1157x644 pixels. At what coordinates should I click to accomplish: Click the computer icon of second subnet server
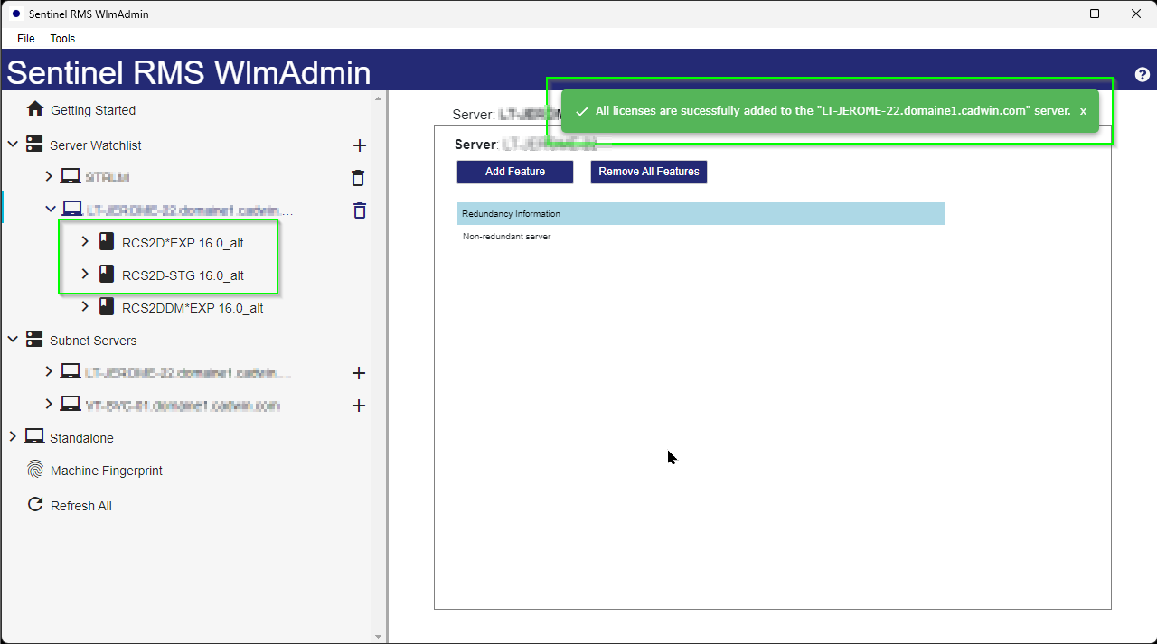click(71, 405)
